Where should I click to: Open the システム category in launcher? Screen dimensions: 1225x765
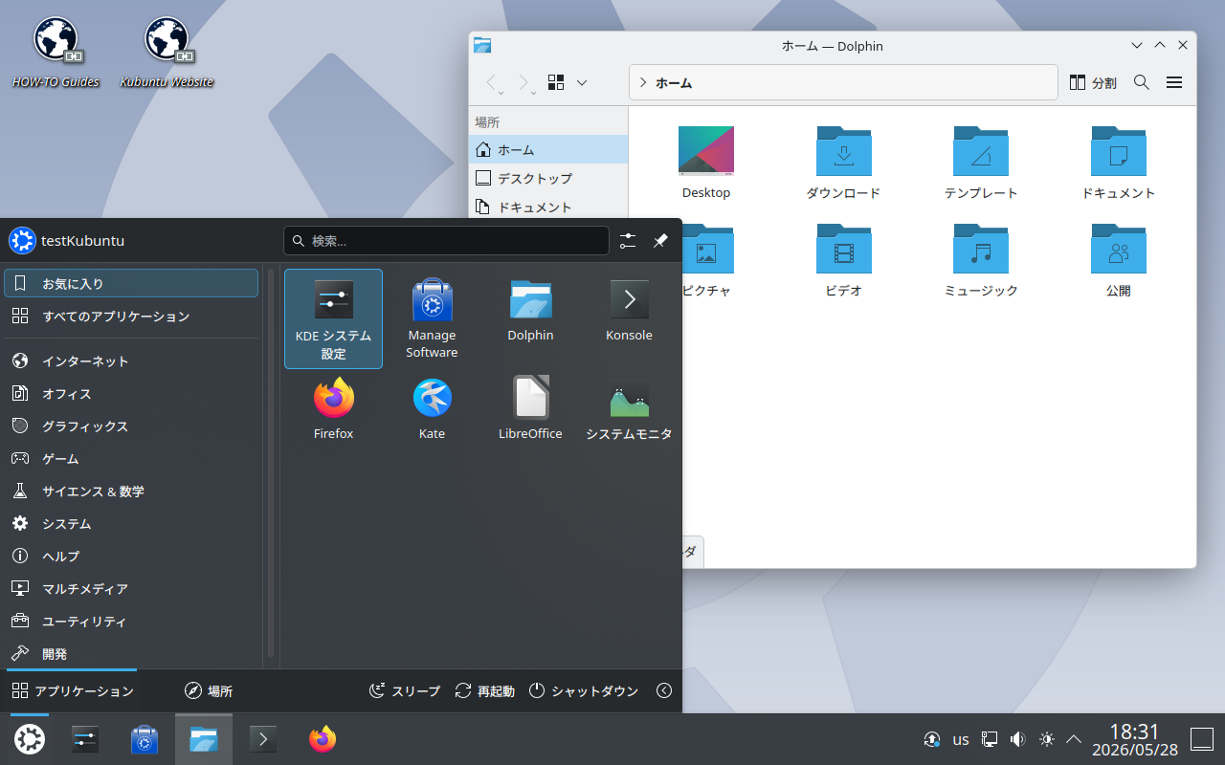[131, 523]
